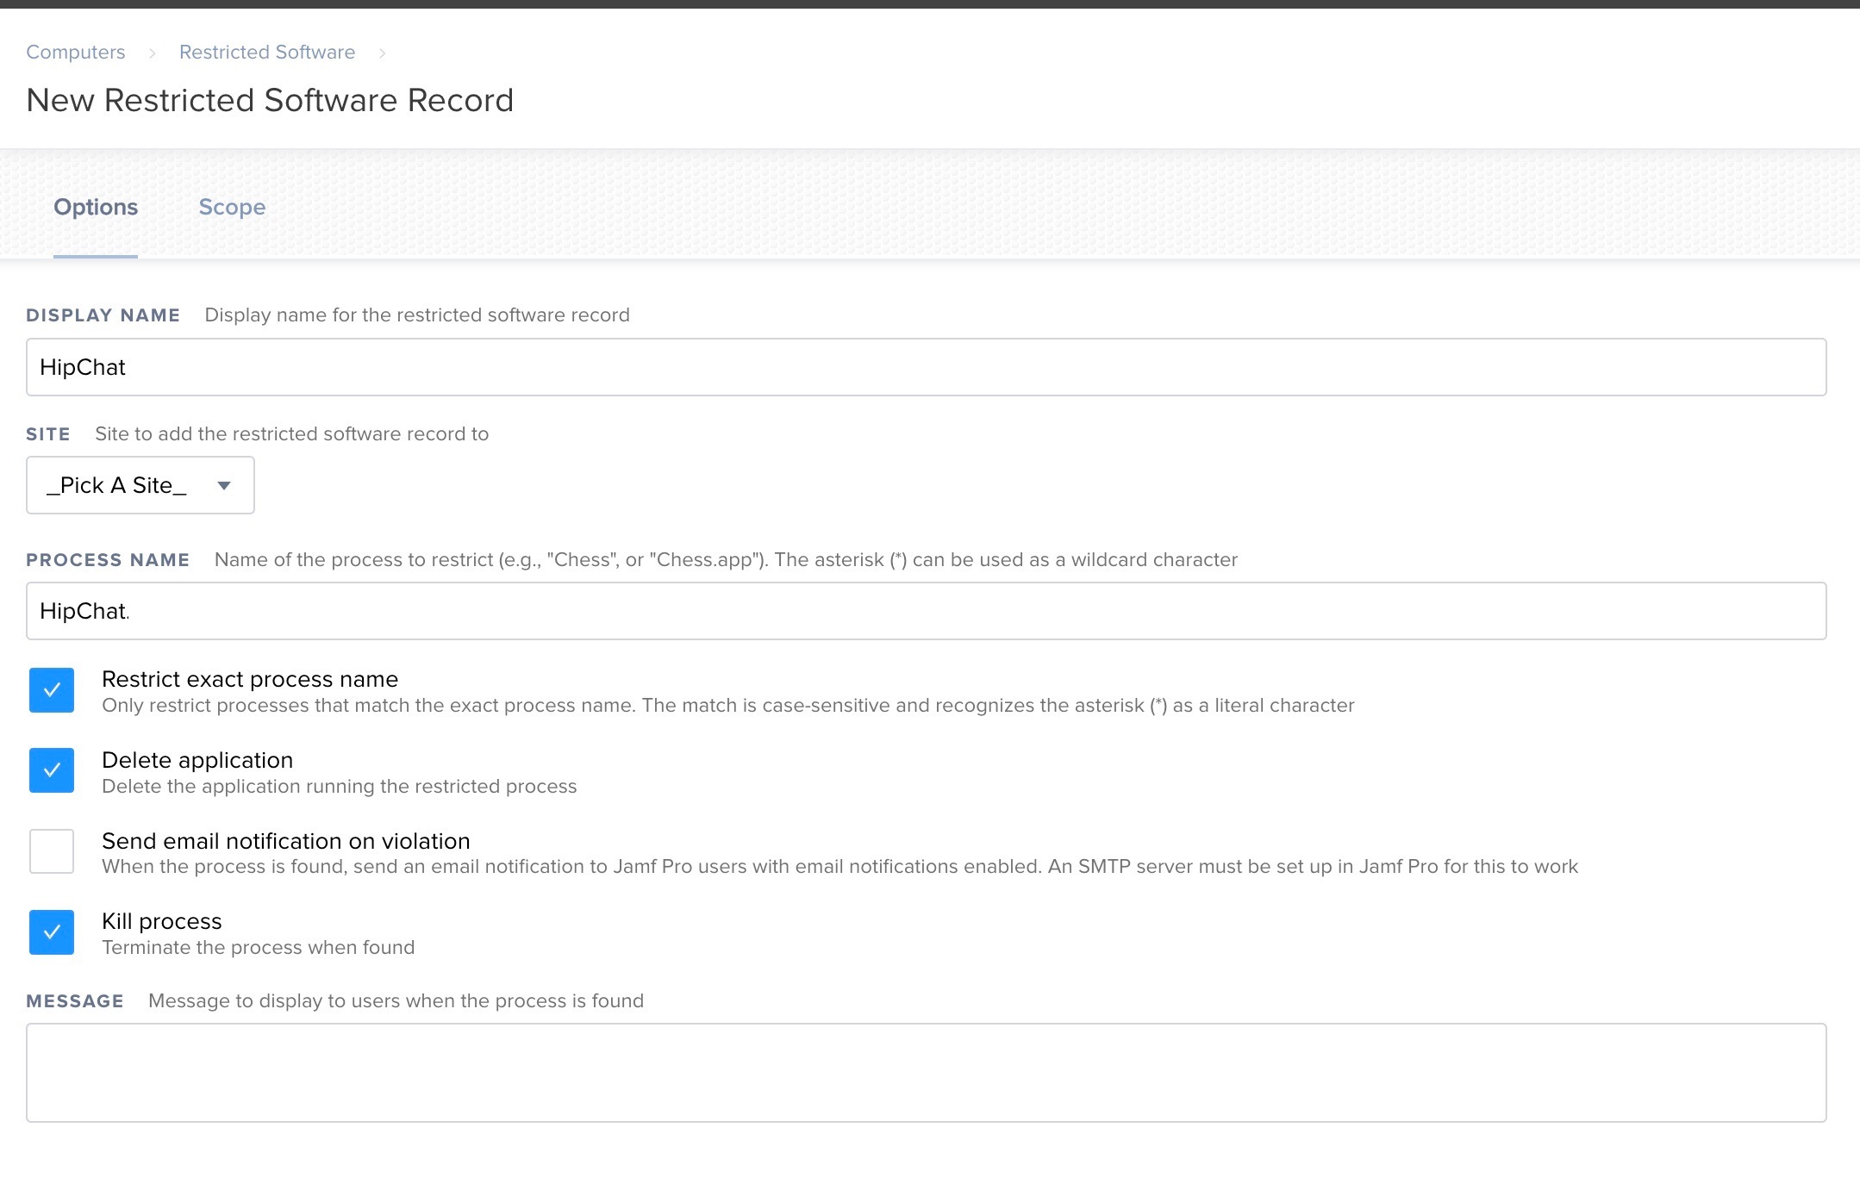Uncheck the Delete application checkbox
The width and height of the screenshot is (1860, 1196).
(52, 770)
